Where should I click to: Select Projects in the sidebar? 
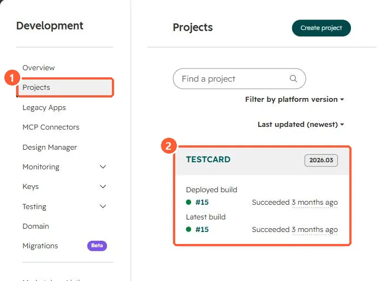(x=65, y=87)
